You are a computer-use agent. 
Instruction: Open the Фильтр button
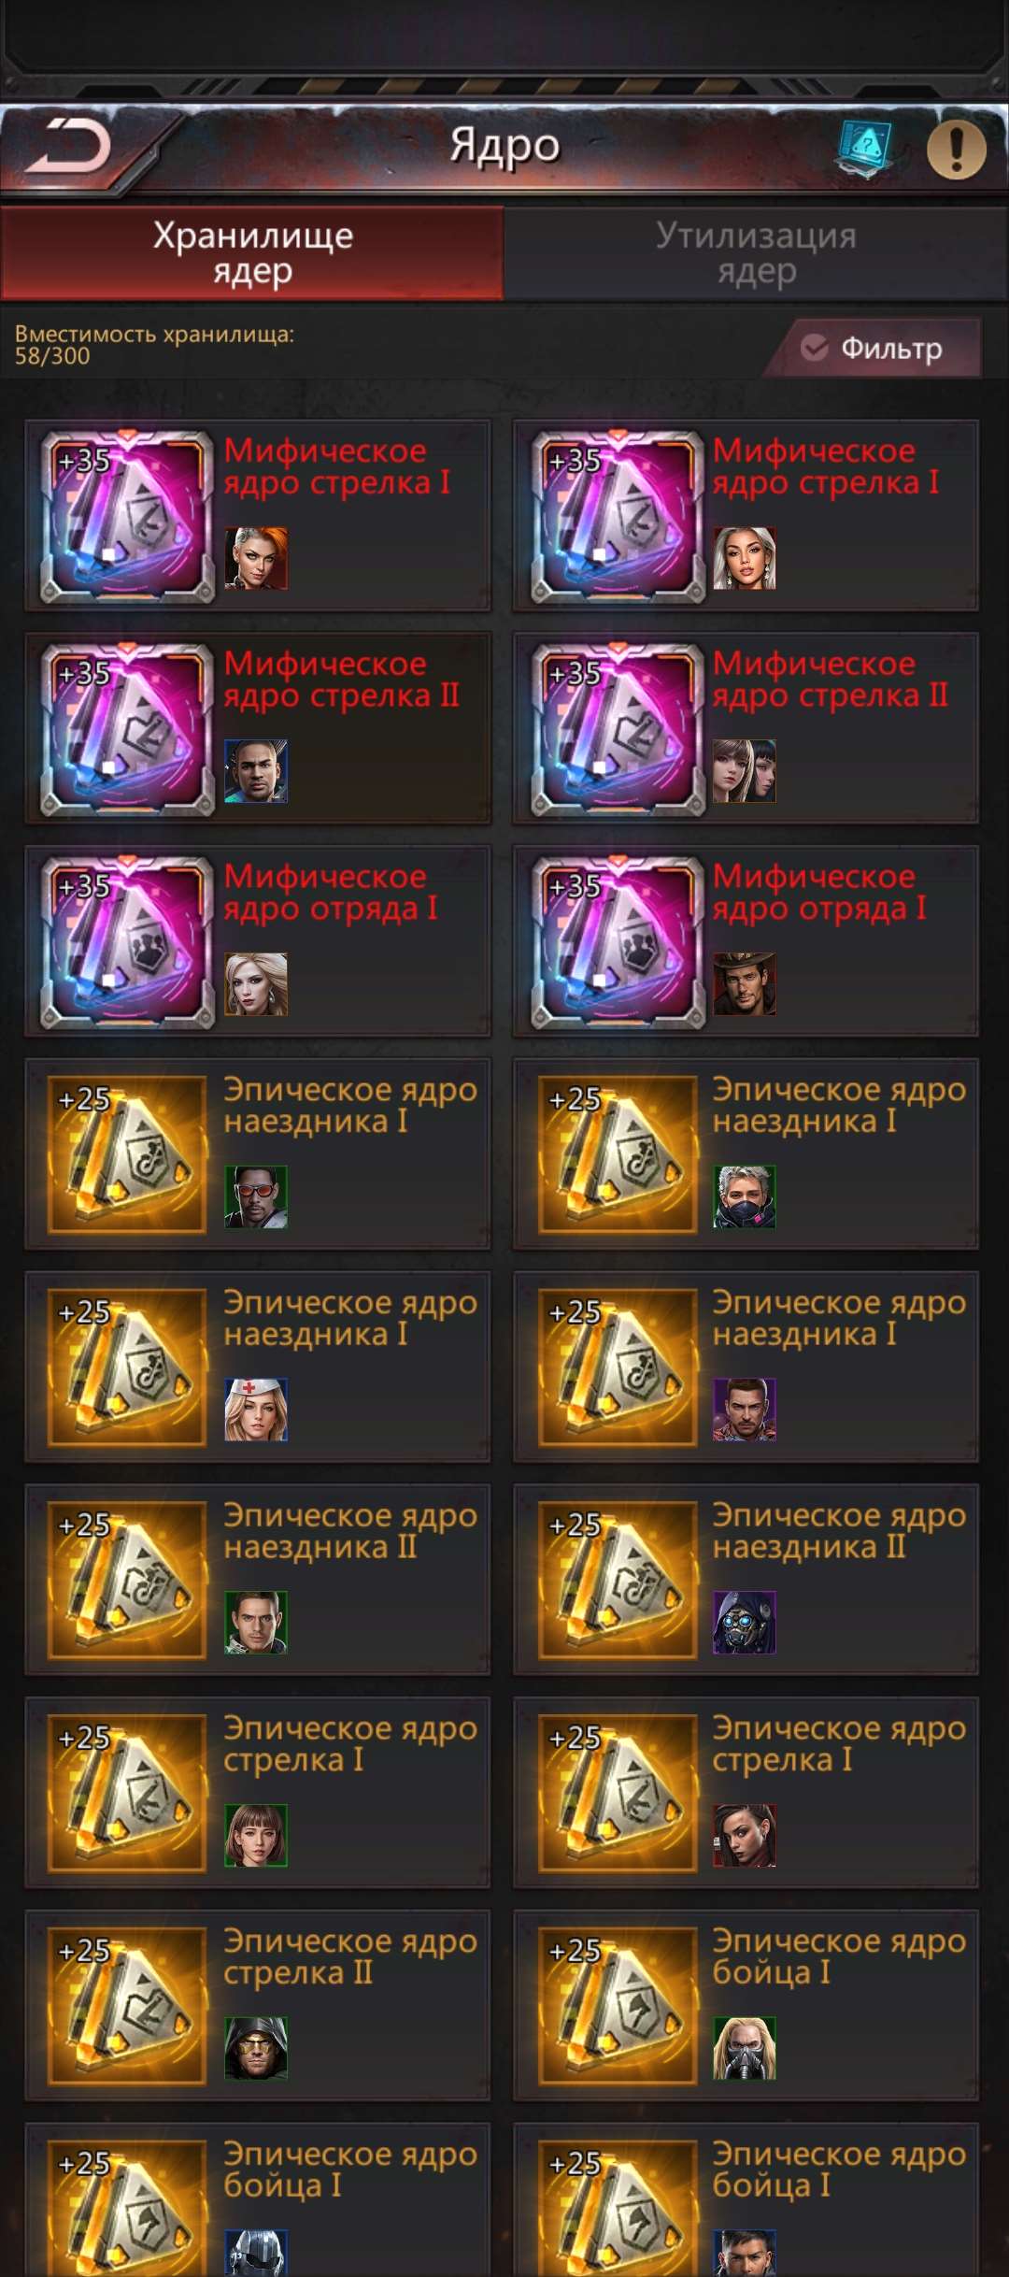(873, 348)
